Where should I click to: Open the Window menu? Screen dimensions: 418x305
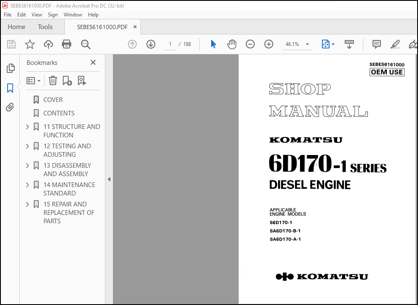pos(73,15)
